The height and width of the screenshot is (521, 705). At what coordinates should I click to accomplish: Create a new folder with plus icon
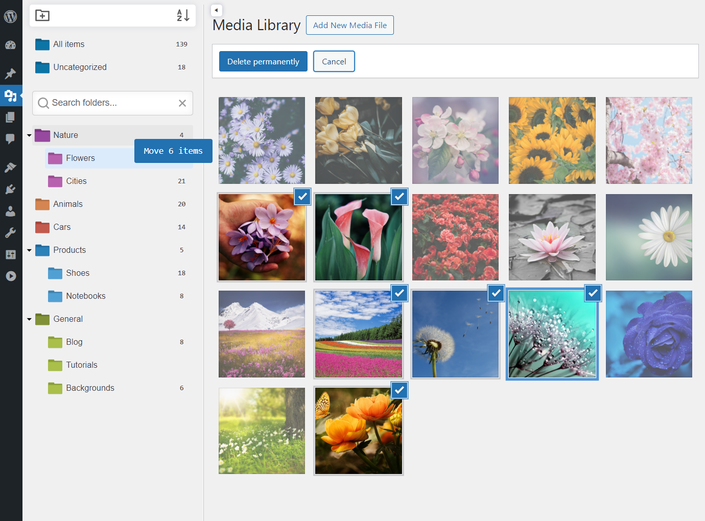point(42,15)
